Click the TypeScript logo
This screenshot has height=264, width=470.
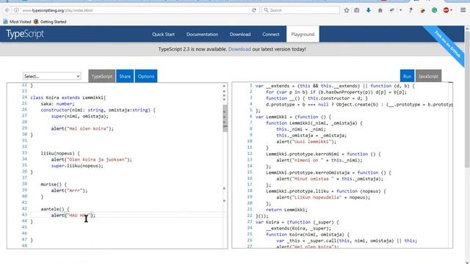(x=25, y=34)
